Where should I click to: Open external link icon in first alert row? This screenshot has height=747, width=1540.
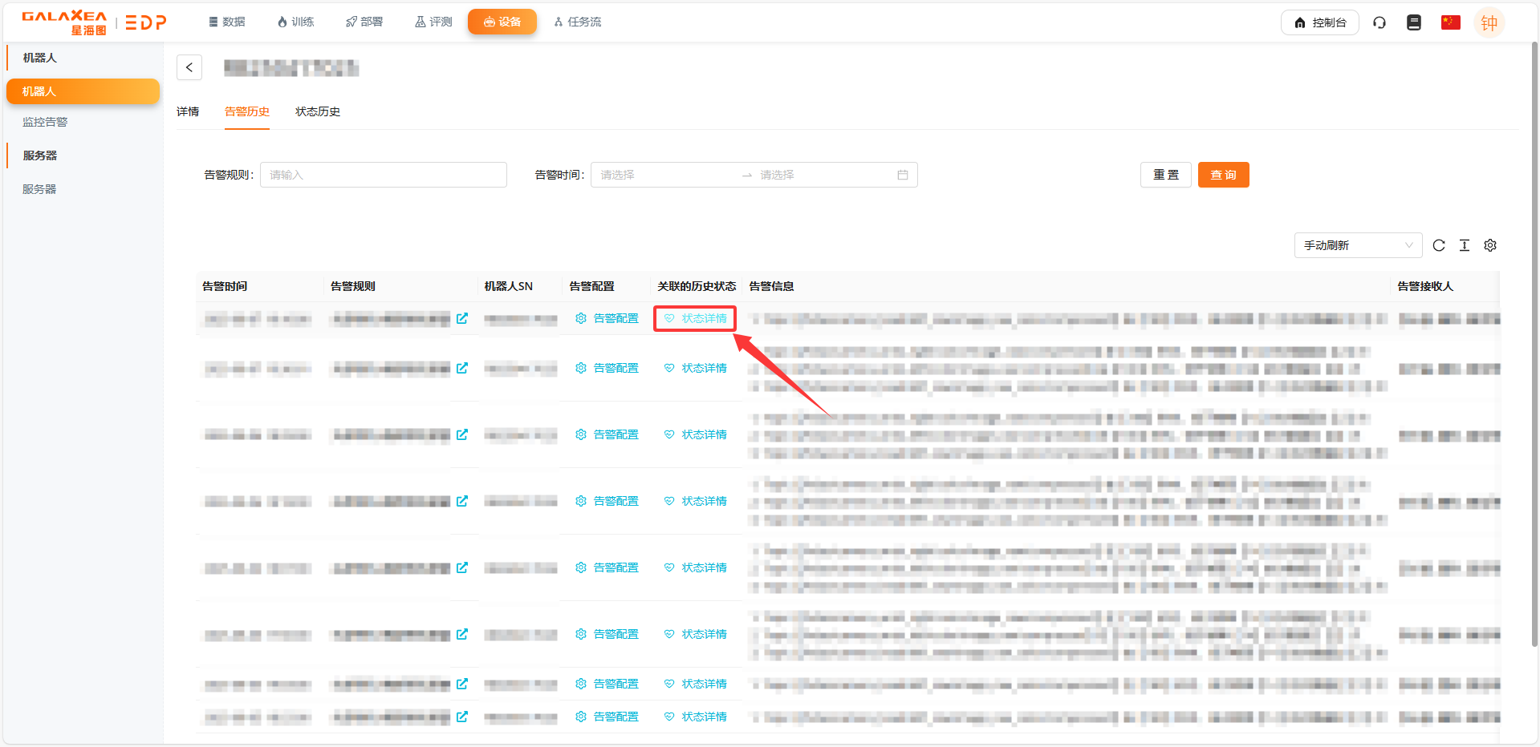462,318
